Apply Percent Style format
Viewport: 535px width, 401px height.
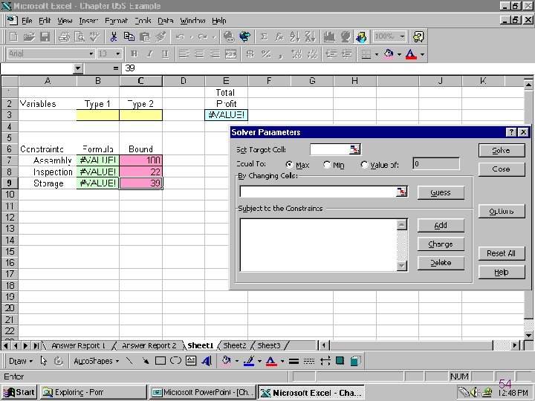(x=266, y=54)
